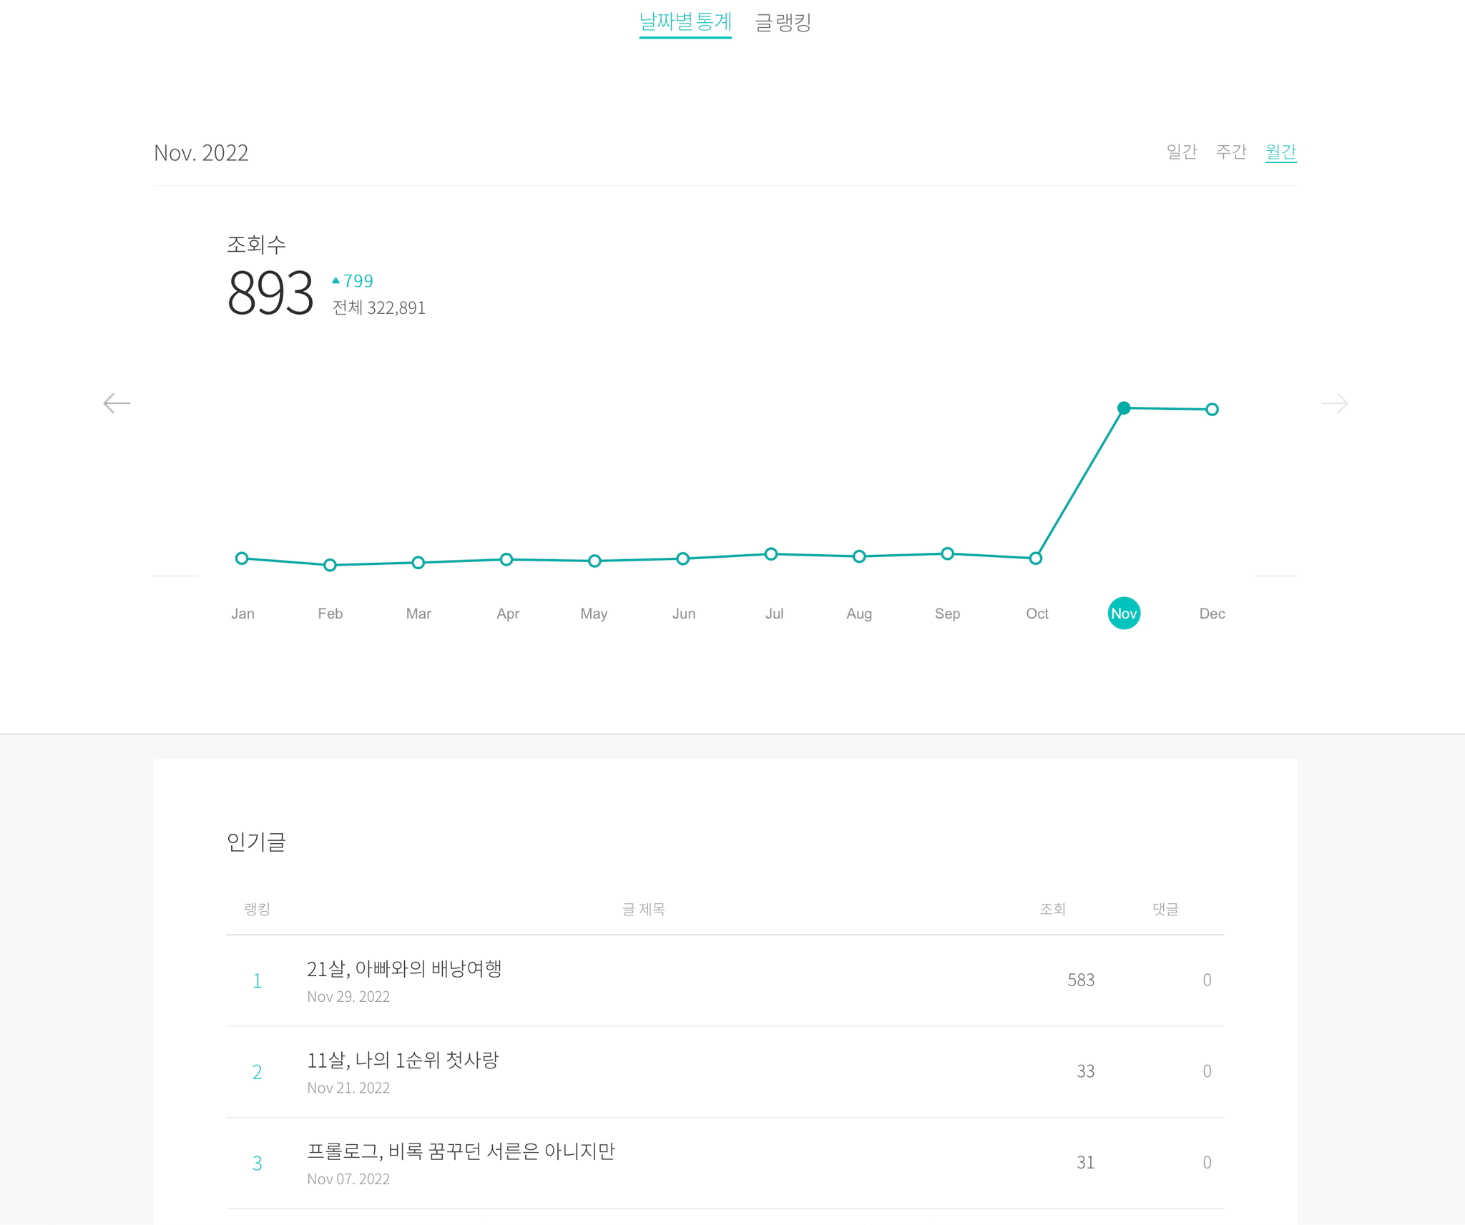Select the filled Nov data point
The image size is (1465, 1225).
pos(1124,408)
